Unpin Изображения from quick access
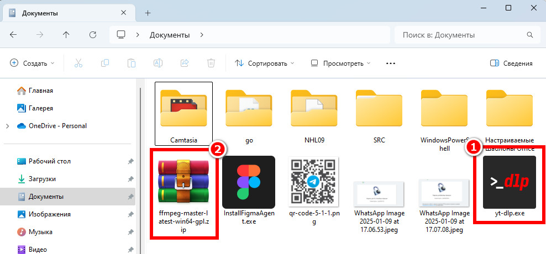 [x=130, y=214]
